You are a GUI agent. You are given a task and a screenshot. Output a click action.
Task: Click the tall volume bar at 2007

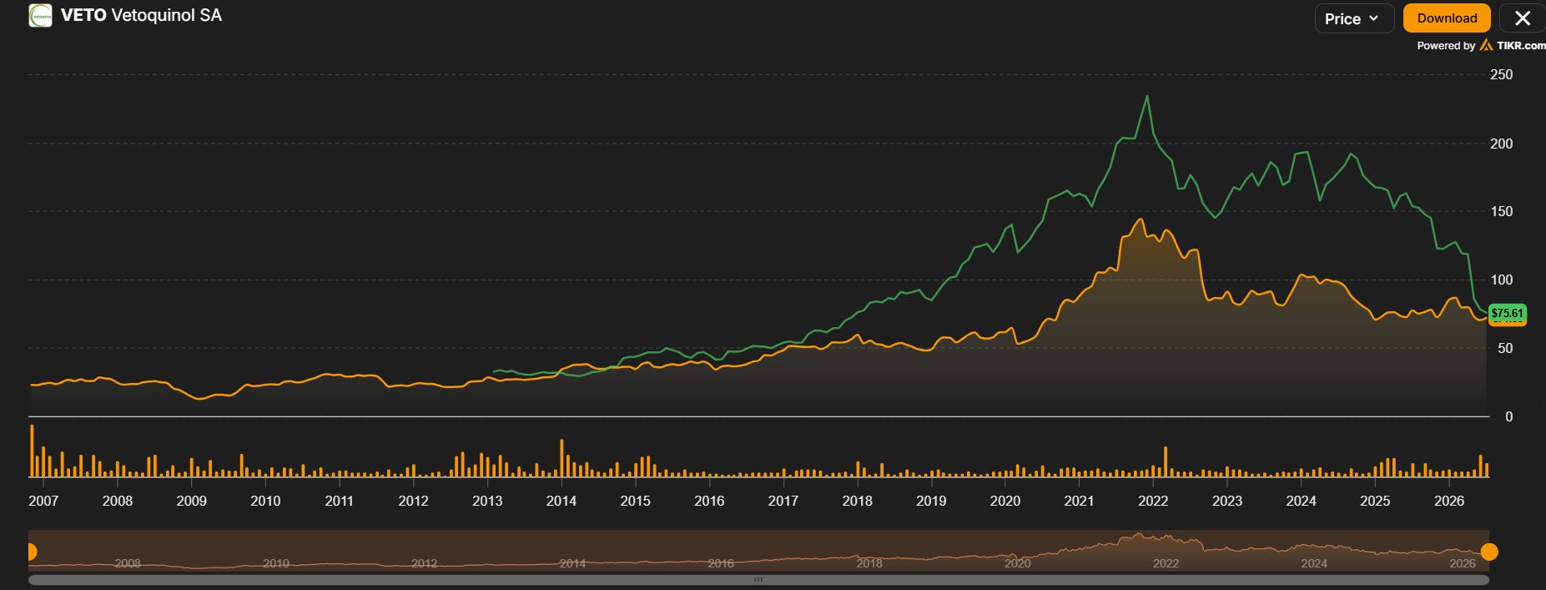click(x=32, y=451)
